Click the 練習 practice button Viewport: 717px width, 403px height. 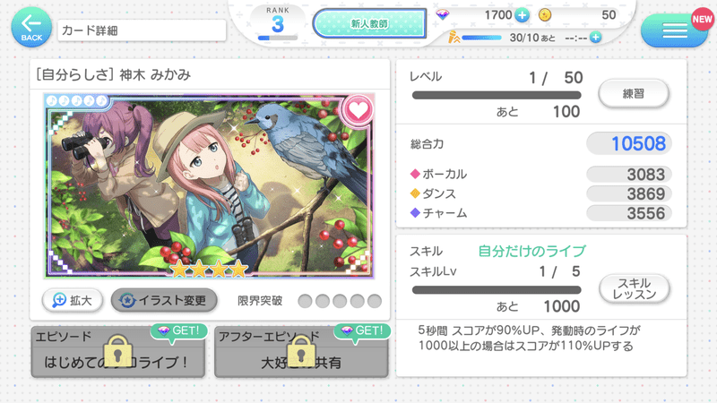pos(634,94)
